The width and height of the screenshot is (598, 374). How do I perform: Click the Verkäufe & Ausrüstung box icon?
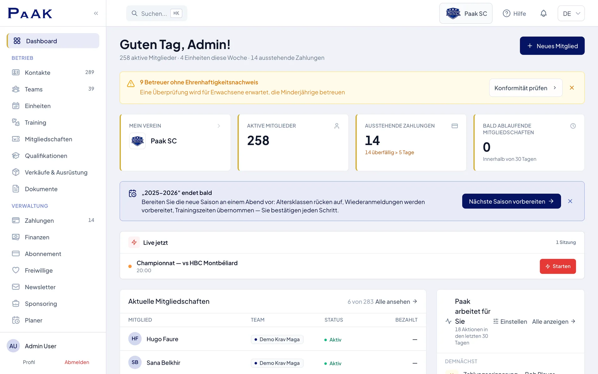16,172
